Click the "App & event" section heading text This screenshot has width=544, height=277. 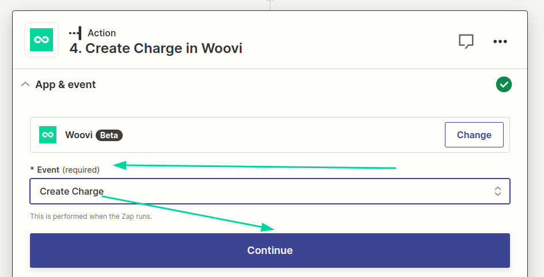(66, 85)
